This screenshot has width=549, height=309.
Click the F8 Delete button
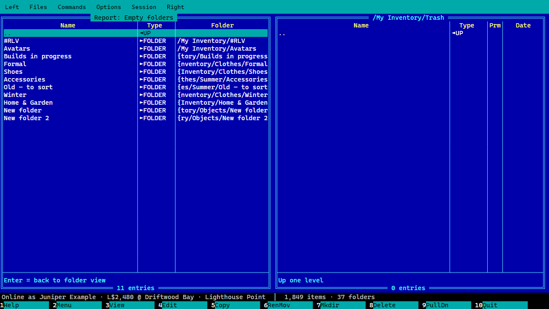click(x=394, y=305)
